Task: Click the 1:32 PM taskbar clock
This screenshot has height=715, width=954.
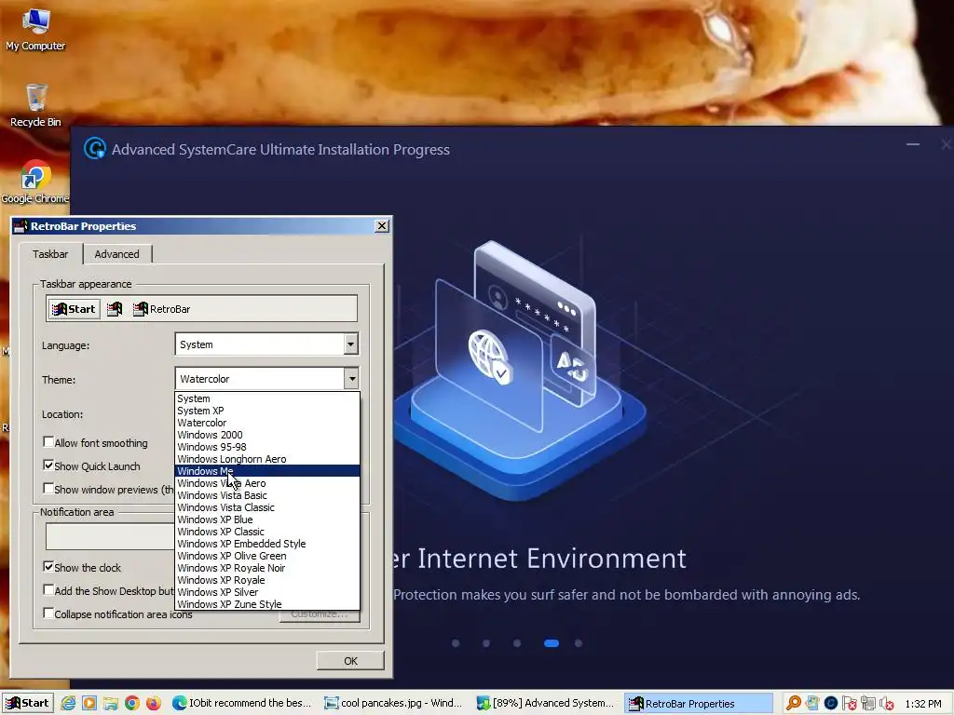Action: (x=923, y=704)
